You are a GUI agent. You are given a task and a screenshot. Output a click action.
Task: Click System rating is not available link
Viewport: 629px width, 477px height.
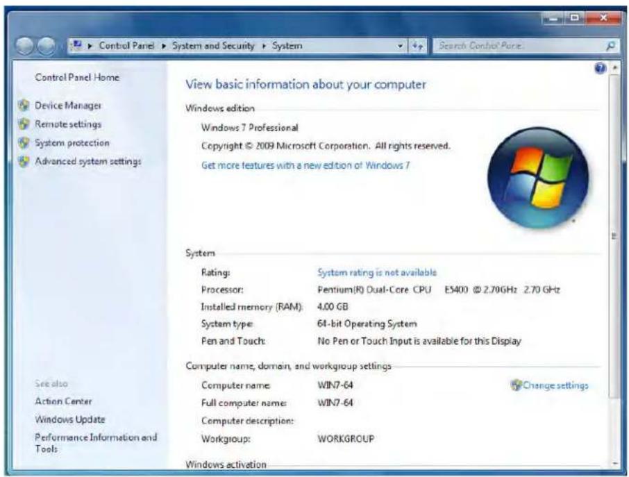point(377,273)
